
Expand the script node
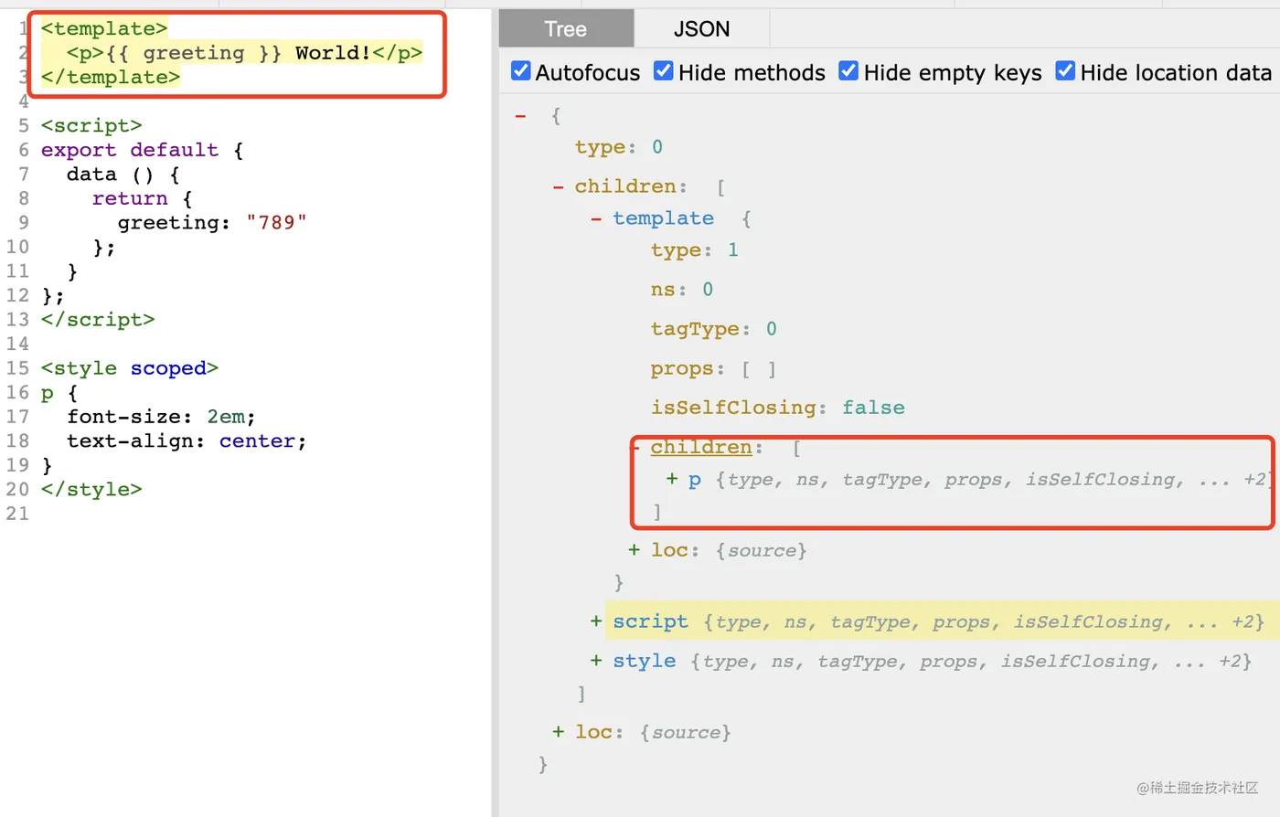(596, 621)
